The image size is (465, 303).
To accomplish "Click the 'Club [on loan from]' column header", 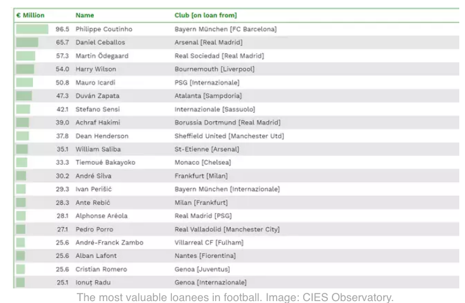I will [x=206, y=15].
